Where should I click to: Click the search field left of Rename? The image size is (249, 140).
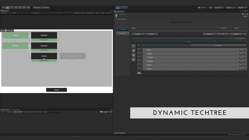coord(165,45)
